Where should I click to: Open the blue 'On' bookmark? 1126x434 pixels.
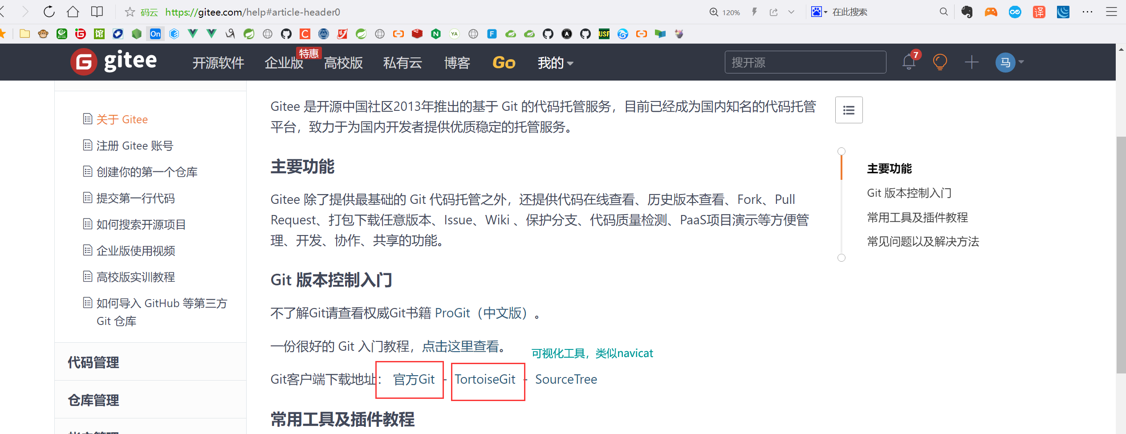coord(155,34)
